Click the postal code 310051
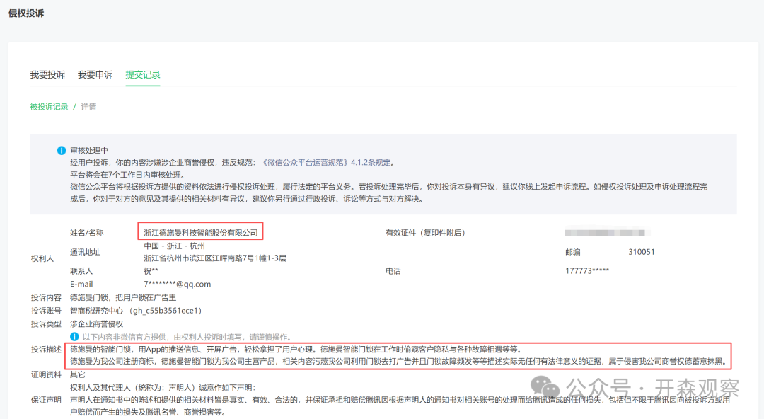The height and width of the screenshot is (419, 764). (x=641, y=252)
